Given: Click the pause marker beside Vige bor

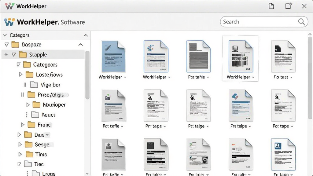Looking at the screenshot, I should [25, 85].
